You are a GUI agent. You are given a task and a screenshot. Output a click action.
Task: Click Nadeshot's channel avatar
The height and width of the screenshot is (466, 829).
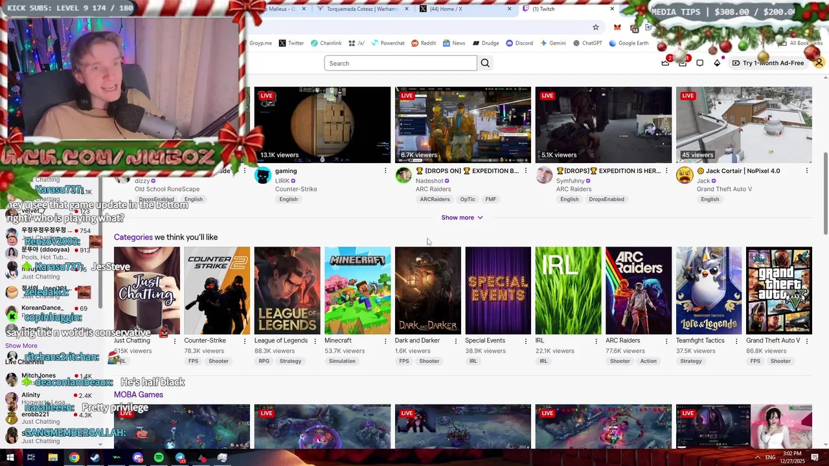[403, 175]
